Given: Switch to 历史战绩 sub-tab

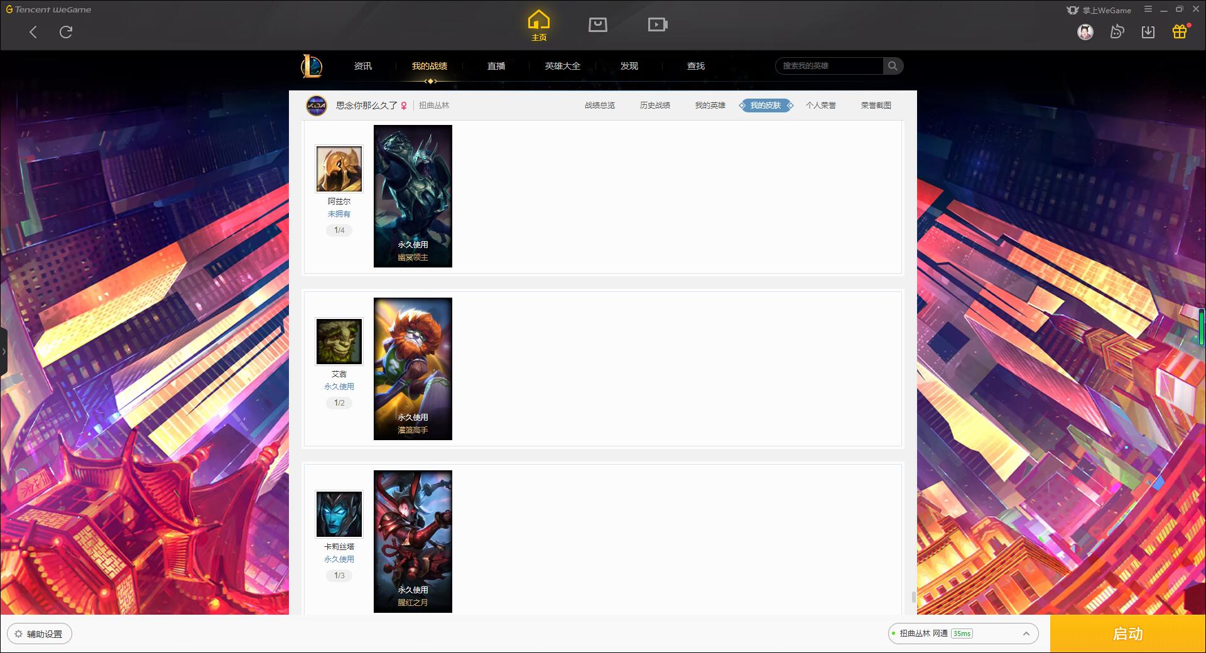Looking at the screenshot, I should 655,105.
